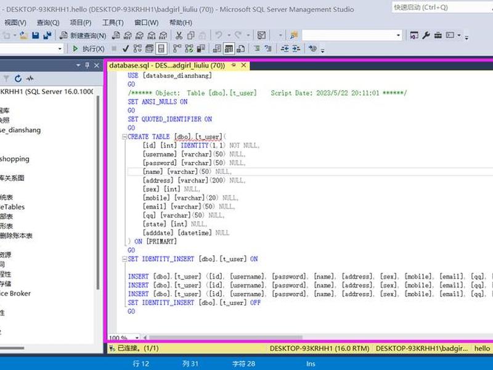The image size is (493, 370).
Task: Click the Object Explorer vertical scrollbar
Action: click(98, 192)
